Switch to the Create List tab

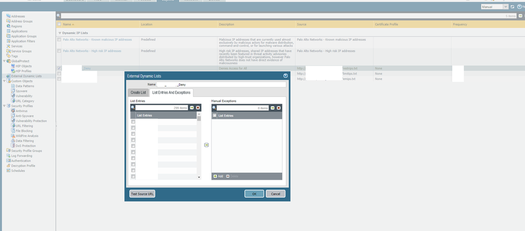click(138, 93)
